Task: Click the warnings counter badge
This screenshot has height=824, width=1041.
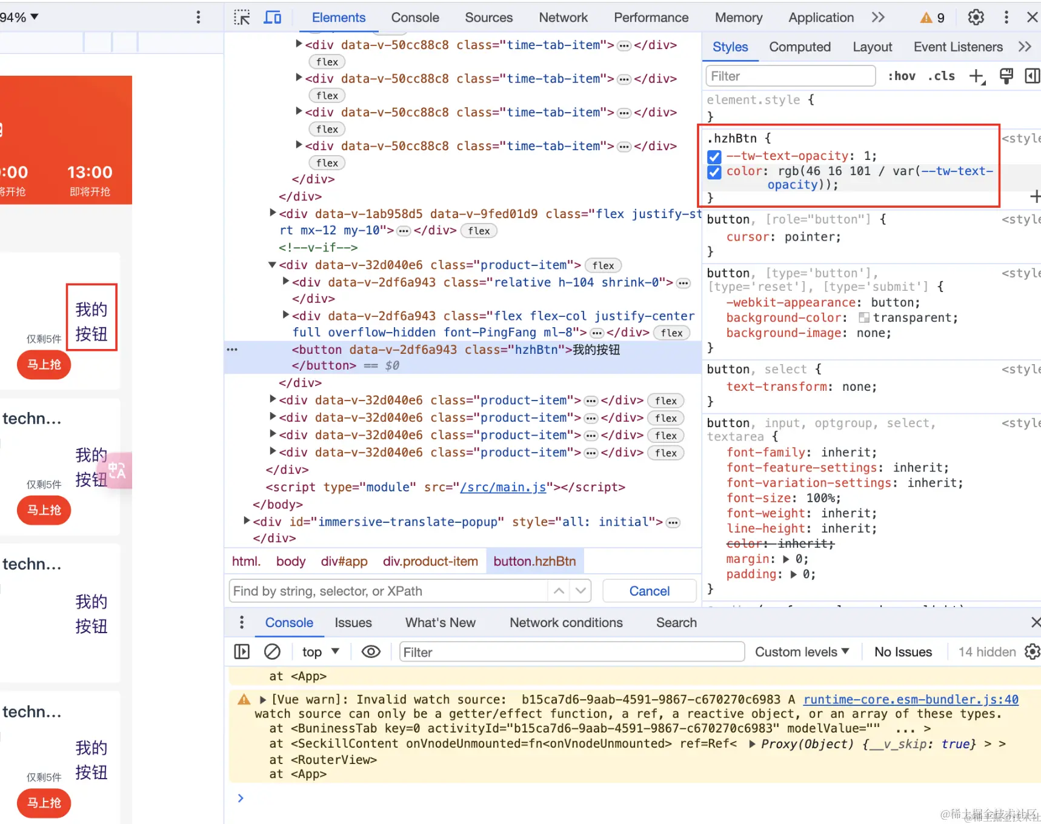Action: point(931,17)
